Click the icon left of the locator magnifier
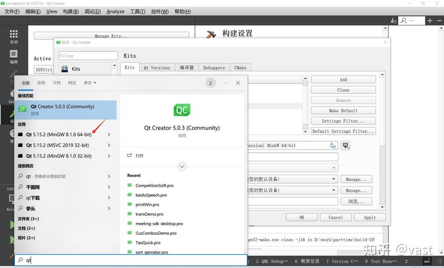 point(393,20)
